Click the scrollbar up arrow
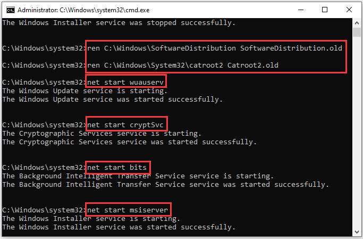 (358, 23)
